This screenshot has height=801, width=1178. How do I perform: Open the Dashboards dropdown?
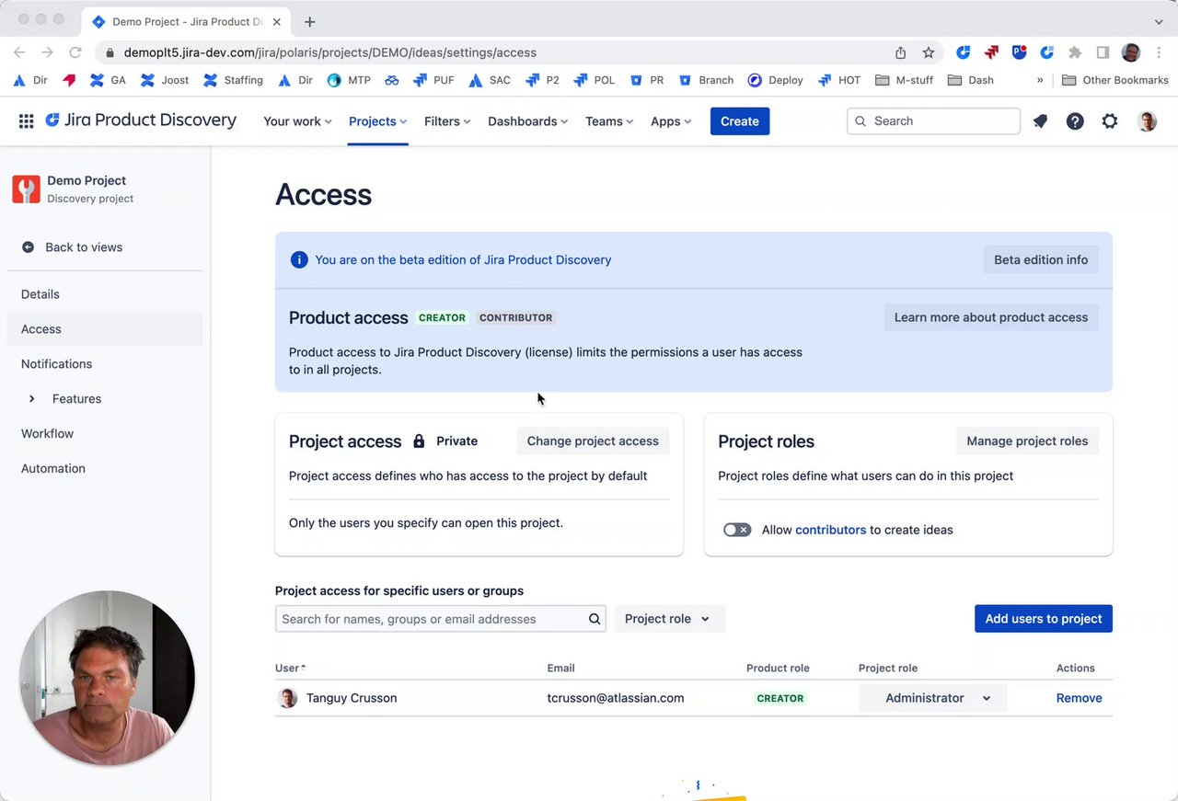tap(527, 121)
